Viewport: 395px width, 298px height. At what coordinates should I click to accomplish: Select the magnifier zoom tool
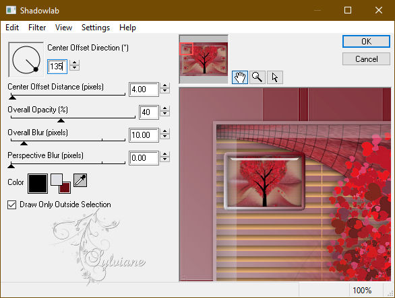click(x=257, y=77)
